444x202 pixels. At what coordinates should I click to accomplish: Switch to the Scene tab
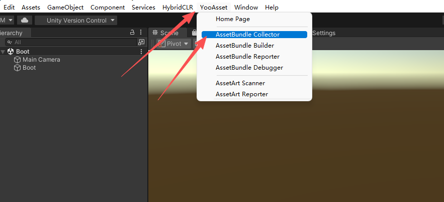pyautogui.click(x=167, y=33)
